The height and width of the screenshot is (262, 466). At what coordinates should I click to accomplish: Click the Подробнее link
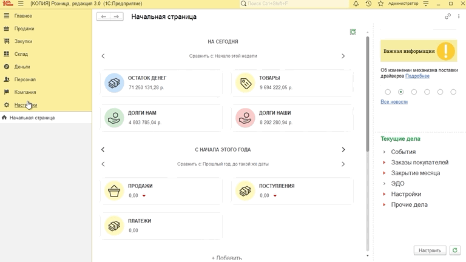pos(417,76)
